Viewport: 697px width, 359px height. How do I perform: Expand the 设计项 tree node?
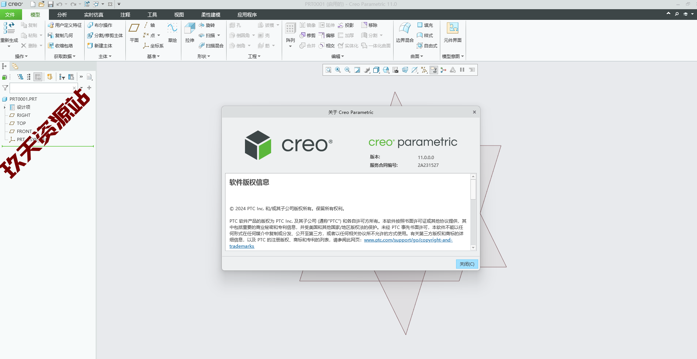click(5, 107)
